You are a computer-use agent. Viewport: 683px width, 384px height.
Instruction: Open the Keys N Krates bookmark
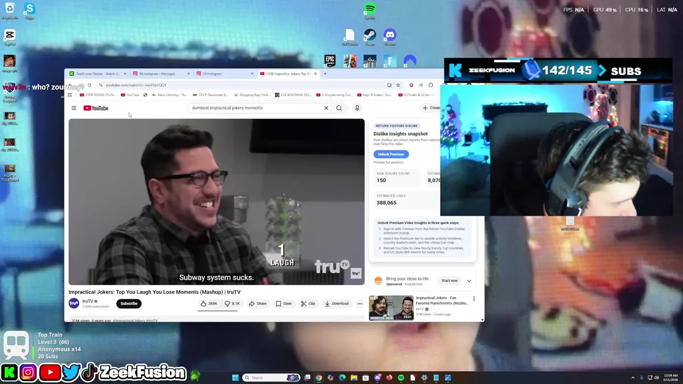[374, 95]
